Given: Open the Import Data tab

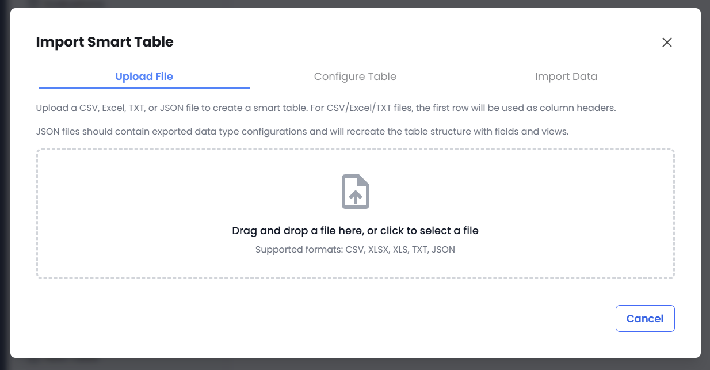Looking at the screenshot, I should pyautogui.click(x=566, y=76).
